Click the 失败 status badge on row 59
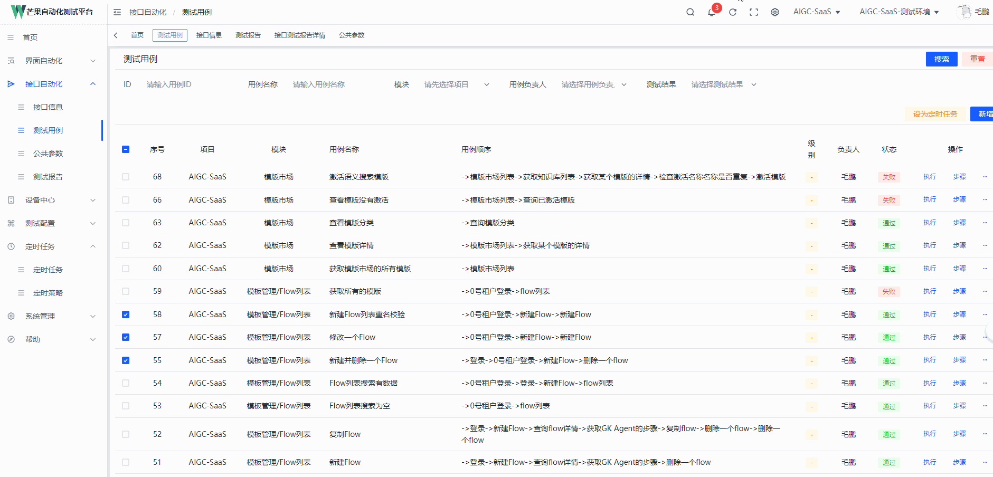 [x=888, y=291]
